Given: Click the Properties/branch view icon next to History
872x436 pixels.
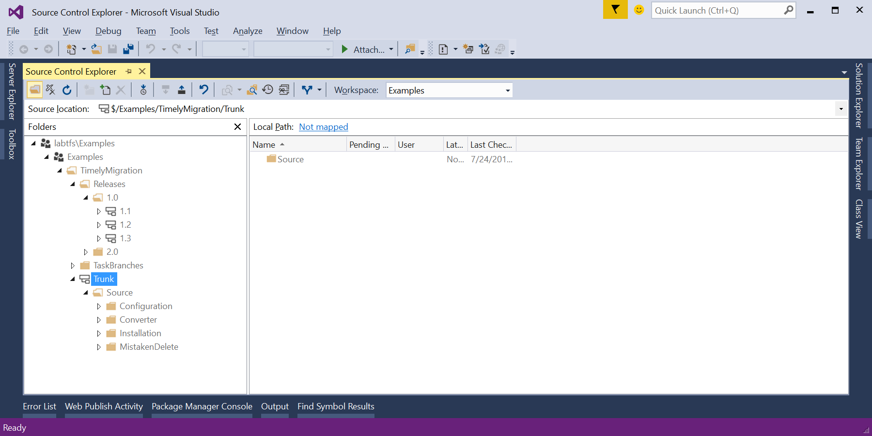Looking at the screenshot, I should [284, 90].
